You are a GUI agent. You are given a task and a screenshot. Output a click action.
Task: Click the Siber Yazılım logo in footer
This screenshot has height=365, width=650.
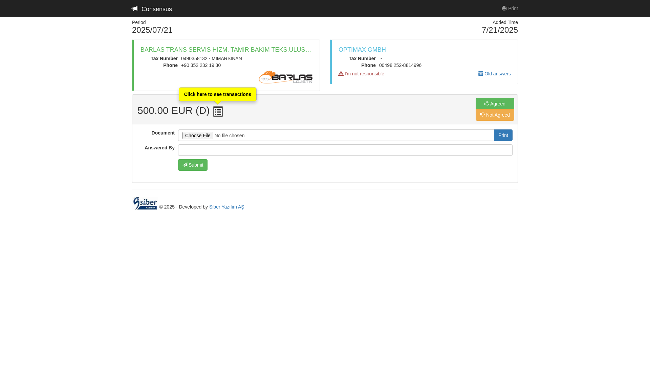coord(145,203)
